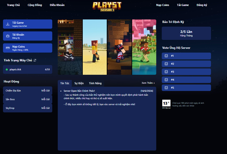
Task: Switch to the Tính Năng tab
Action: pos(95,83)
